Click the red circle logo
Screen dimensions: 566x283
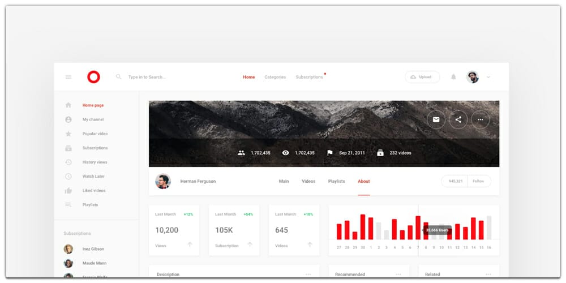coord(93,77)
